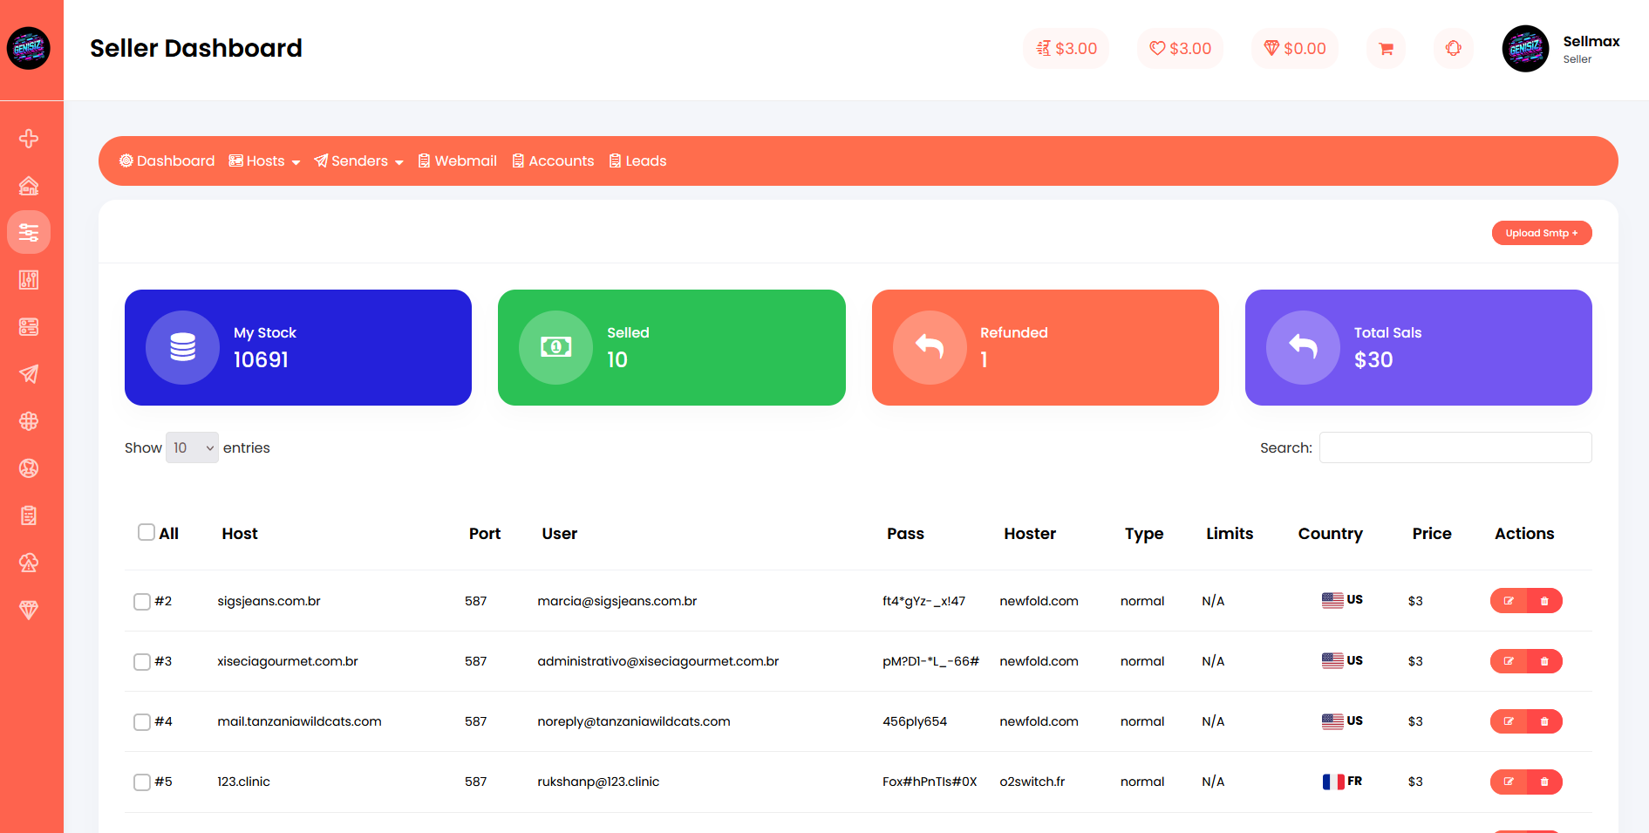Screen dimensions: 1649x833
Task: Click the diamond $0.00 pill
Action: click(1295, 49)
